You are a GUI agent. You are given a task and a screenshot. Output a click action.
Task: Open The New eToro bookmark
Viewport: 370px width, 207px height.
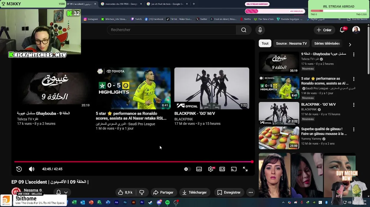(264, 19)
